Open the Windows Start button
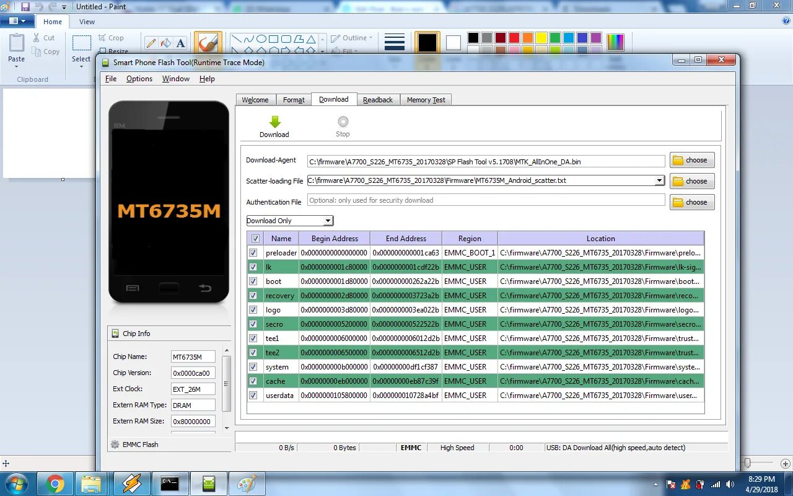 tap(15, 484)
